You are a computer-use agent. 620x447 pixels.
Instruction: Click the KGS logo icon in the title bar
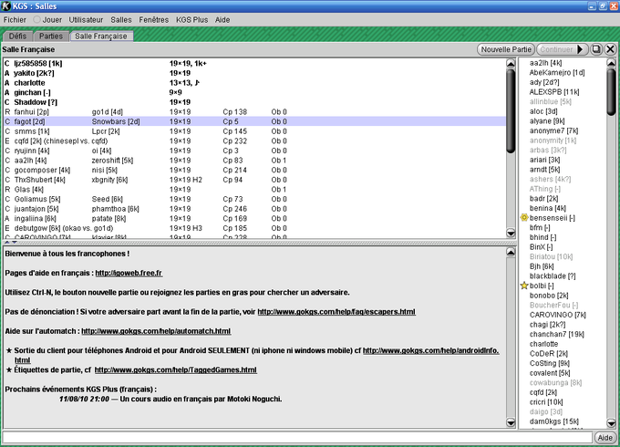[x=6, y=5]
